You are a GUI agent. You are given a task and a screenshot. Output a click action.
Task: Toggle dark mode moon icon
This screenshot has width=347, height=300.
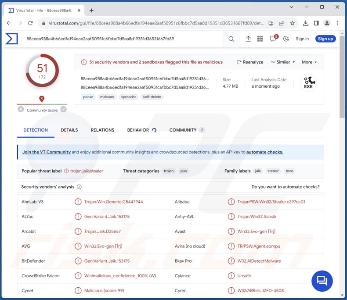(x=286, y=39)
